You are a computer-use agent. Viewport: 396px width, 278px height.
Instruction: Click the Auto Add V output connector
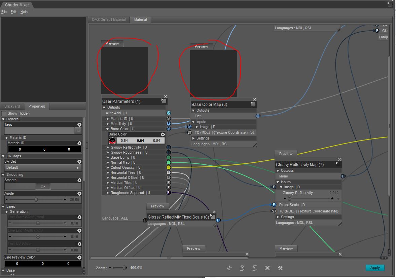point(169,113)
